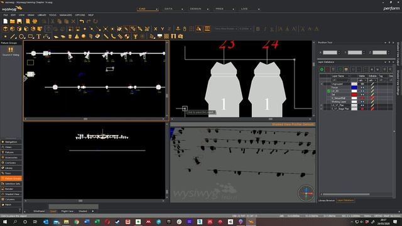Screen dimensions: 402x226
Task: Expand the Ungrouped layer group
Action: pyautogui.click(x=321, y=83)
